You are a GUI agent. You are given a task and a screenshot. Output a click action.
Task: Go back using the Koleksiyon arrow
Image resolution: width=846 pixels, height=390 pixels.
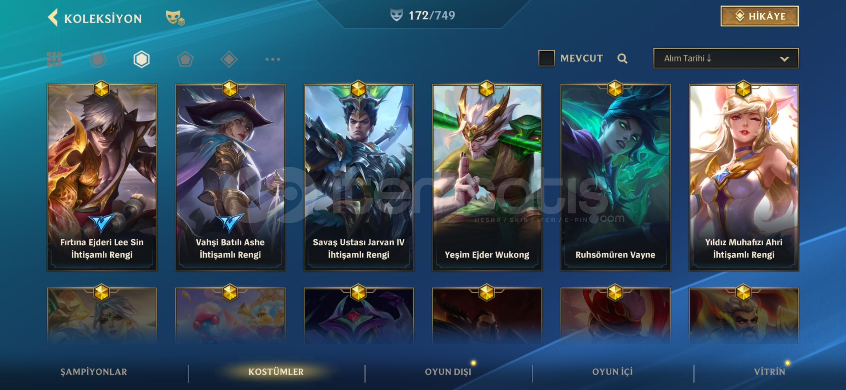(53, 18)
